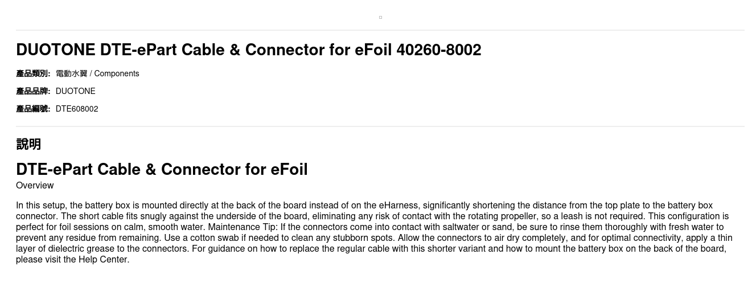Viewport: 756px width, 291px height.
Task: Click the 說明 section heading
Action: point(28,144)
